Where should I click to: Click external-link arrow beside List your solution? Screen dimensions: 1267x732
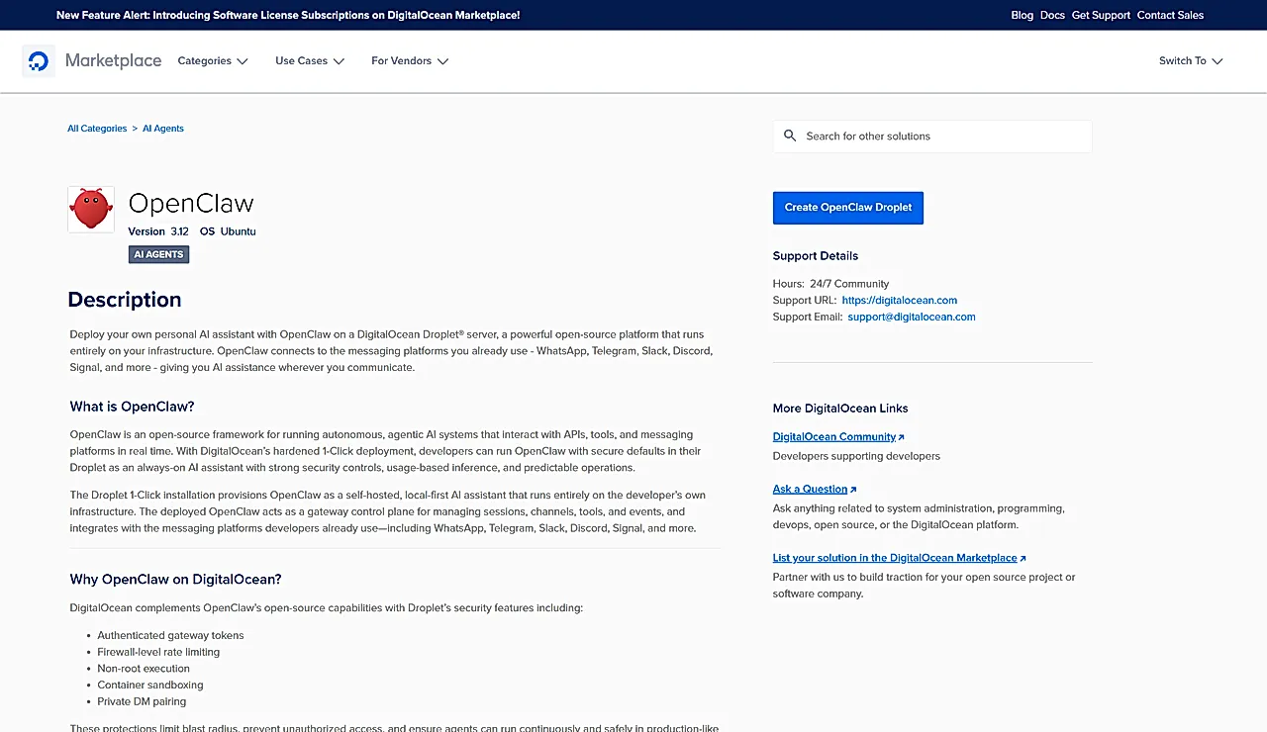click(x=1023, y=559)
